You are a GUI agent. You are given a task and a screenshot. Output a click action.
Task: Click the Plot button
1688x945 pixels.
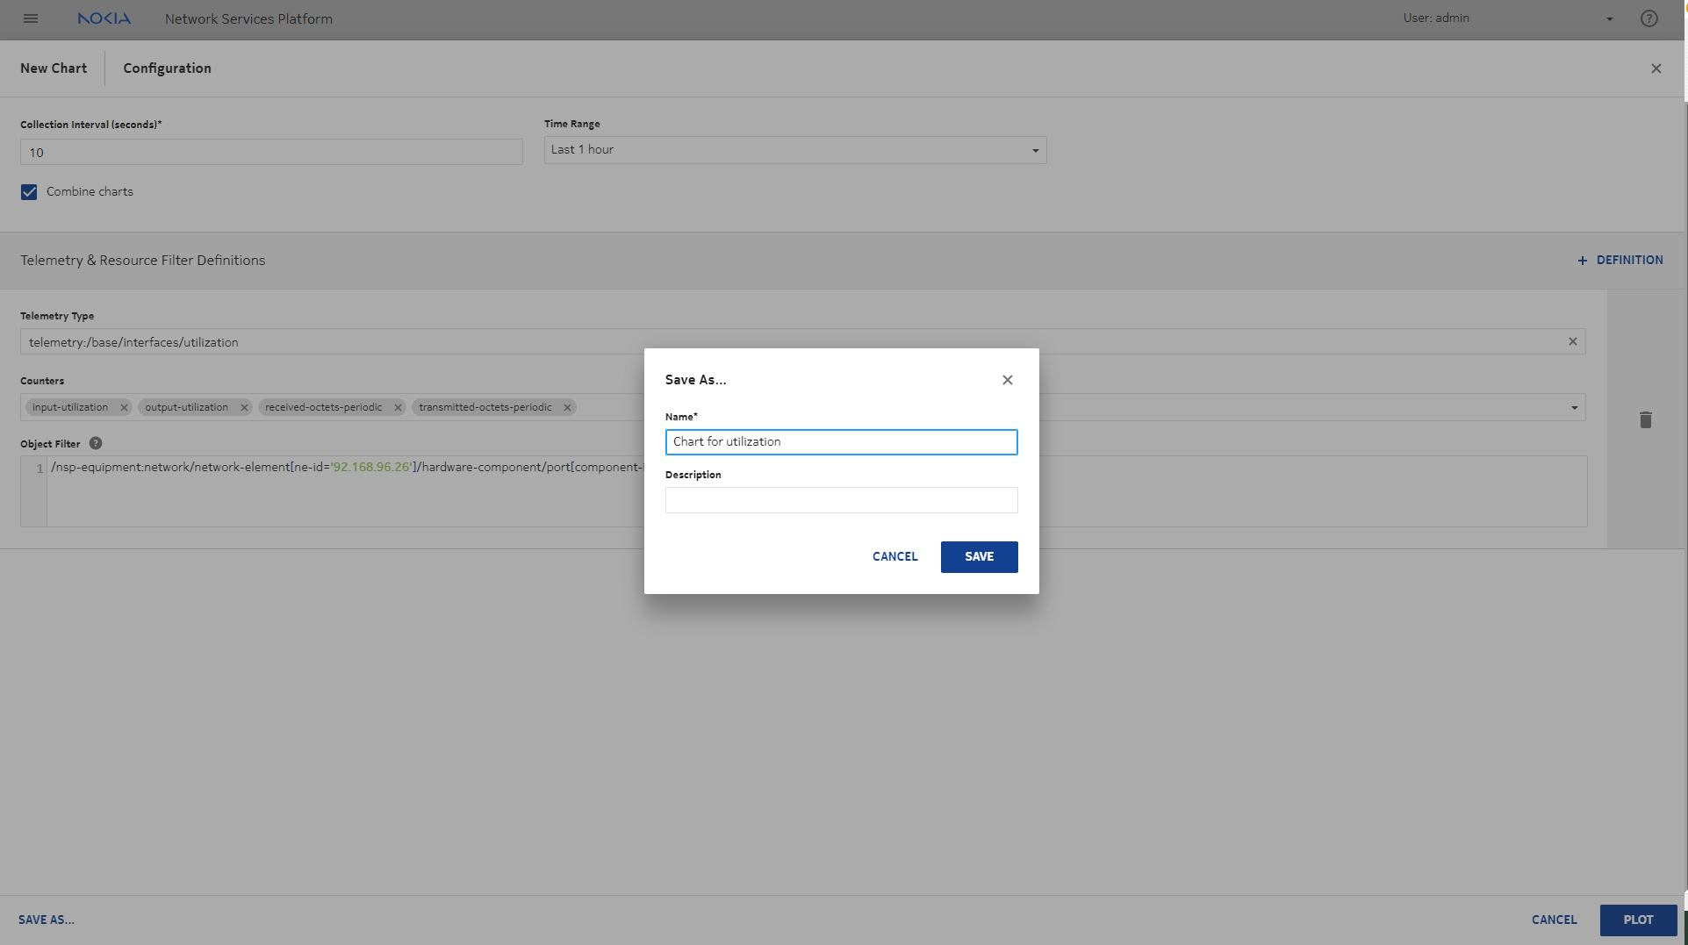[x=1637, y=920]
